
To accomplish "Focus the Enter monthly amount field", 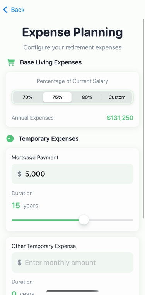I will tap(72, 263).
